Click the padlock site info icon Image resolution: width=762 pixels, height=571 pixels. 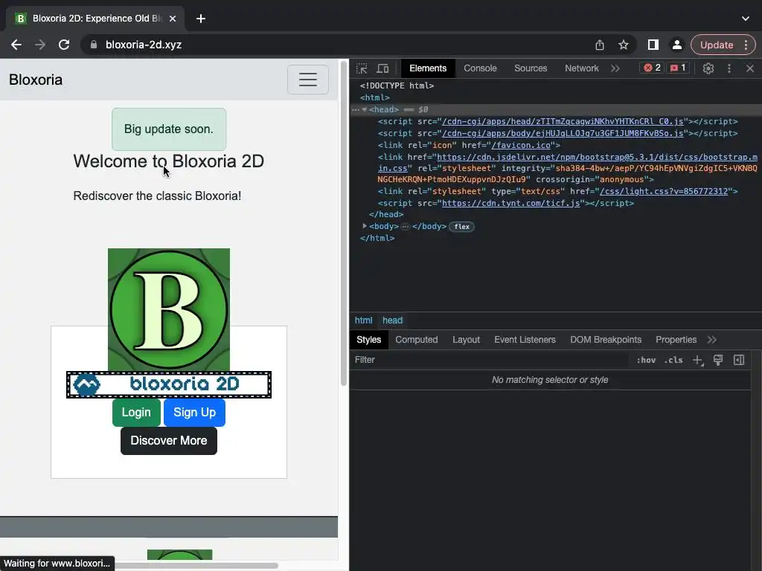tap(94, 45)
